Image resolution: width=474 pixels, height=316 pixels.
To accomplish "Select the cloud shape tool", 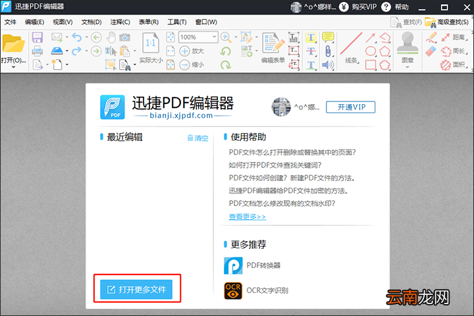I will click(384, 65).
